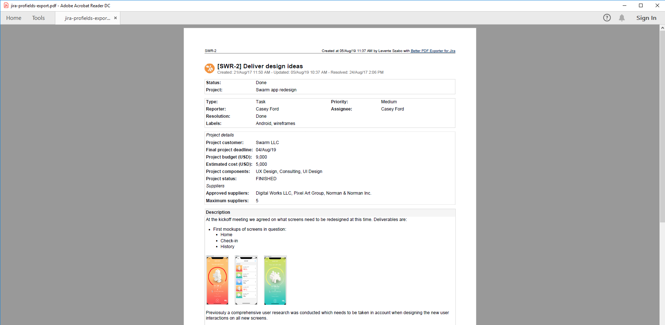665x325 pixels.
Task: Click the notifications bell icon
Action: [x=622, y=18]
